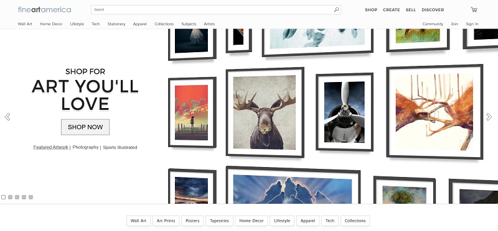
Task: Open Tech in top navigation
Action: (96, 24)
